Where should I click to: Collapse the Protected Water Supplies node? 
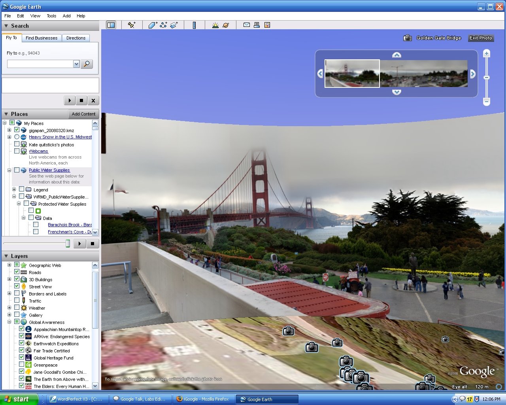(x=19, y=204)
